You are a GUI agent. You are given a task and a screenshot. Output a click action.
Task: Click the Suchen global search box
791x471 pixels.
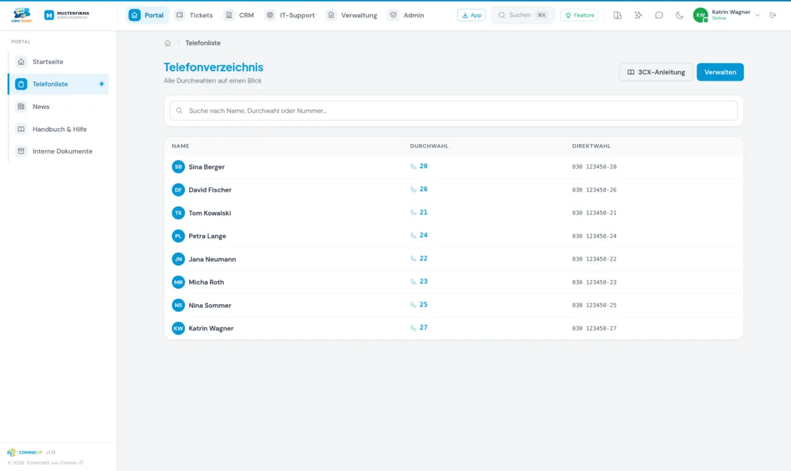coord(523,15)
